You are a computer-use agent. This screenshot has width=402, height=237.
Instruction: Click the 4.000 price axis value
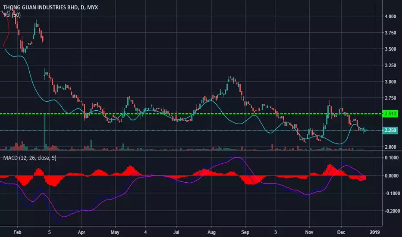click(x=390, y=16)
